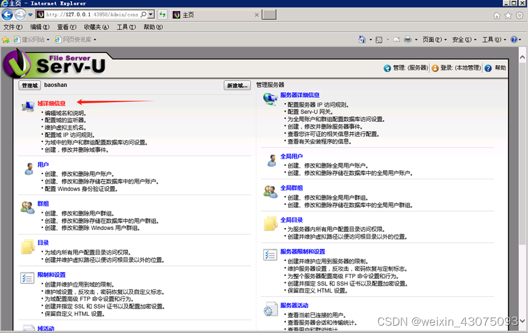Expand the 网页快讯库 dropdown
This screenshot has height=333, width=528.
tap(95, 40)
